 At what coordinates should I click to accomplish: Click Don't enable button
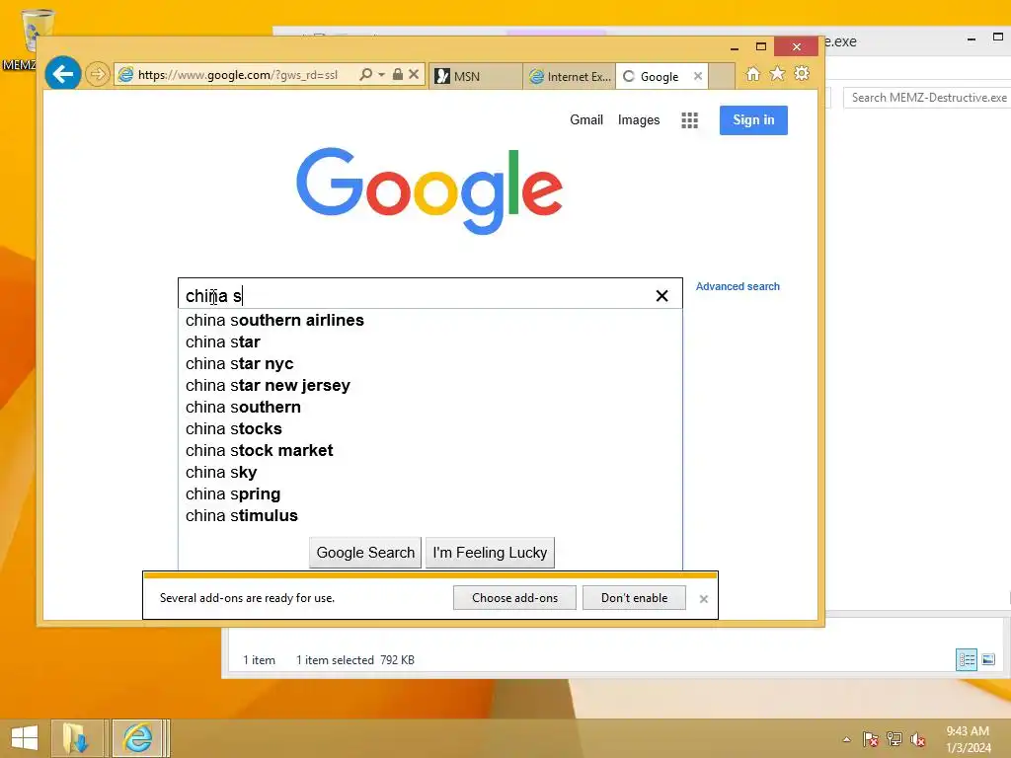tap(634, 597)
